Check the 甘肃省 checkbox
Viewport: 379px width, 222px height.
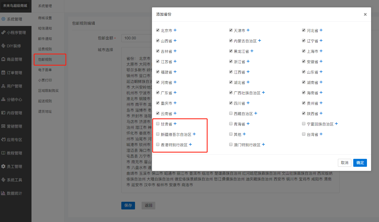point(158,124)
